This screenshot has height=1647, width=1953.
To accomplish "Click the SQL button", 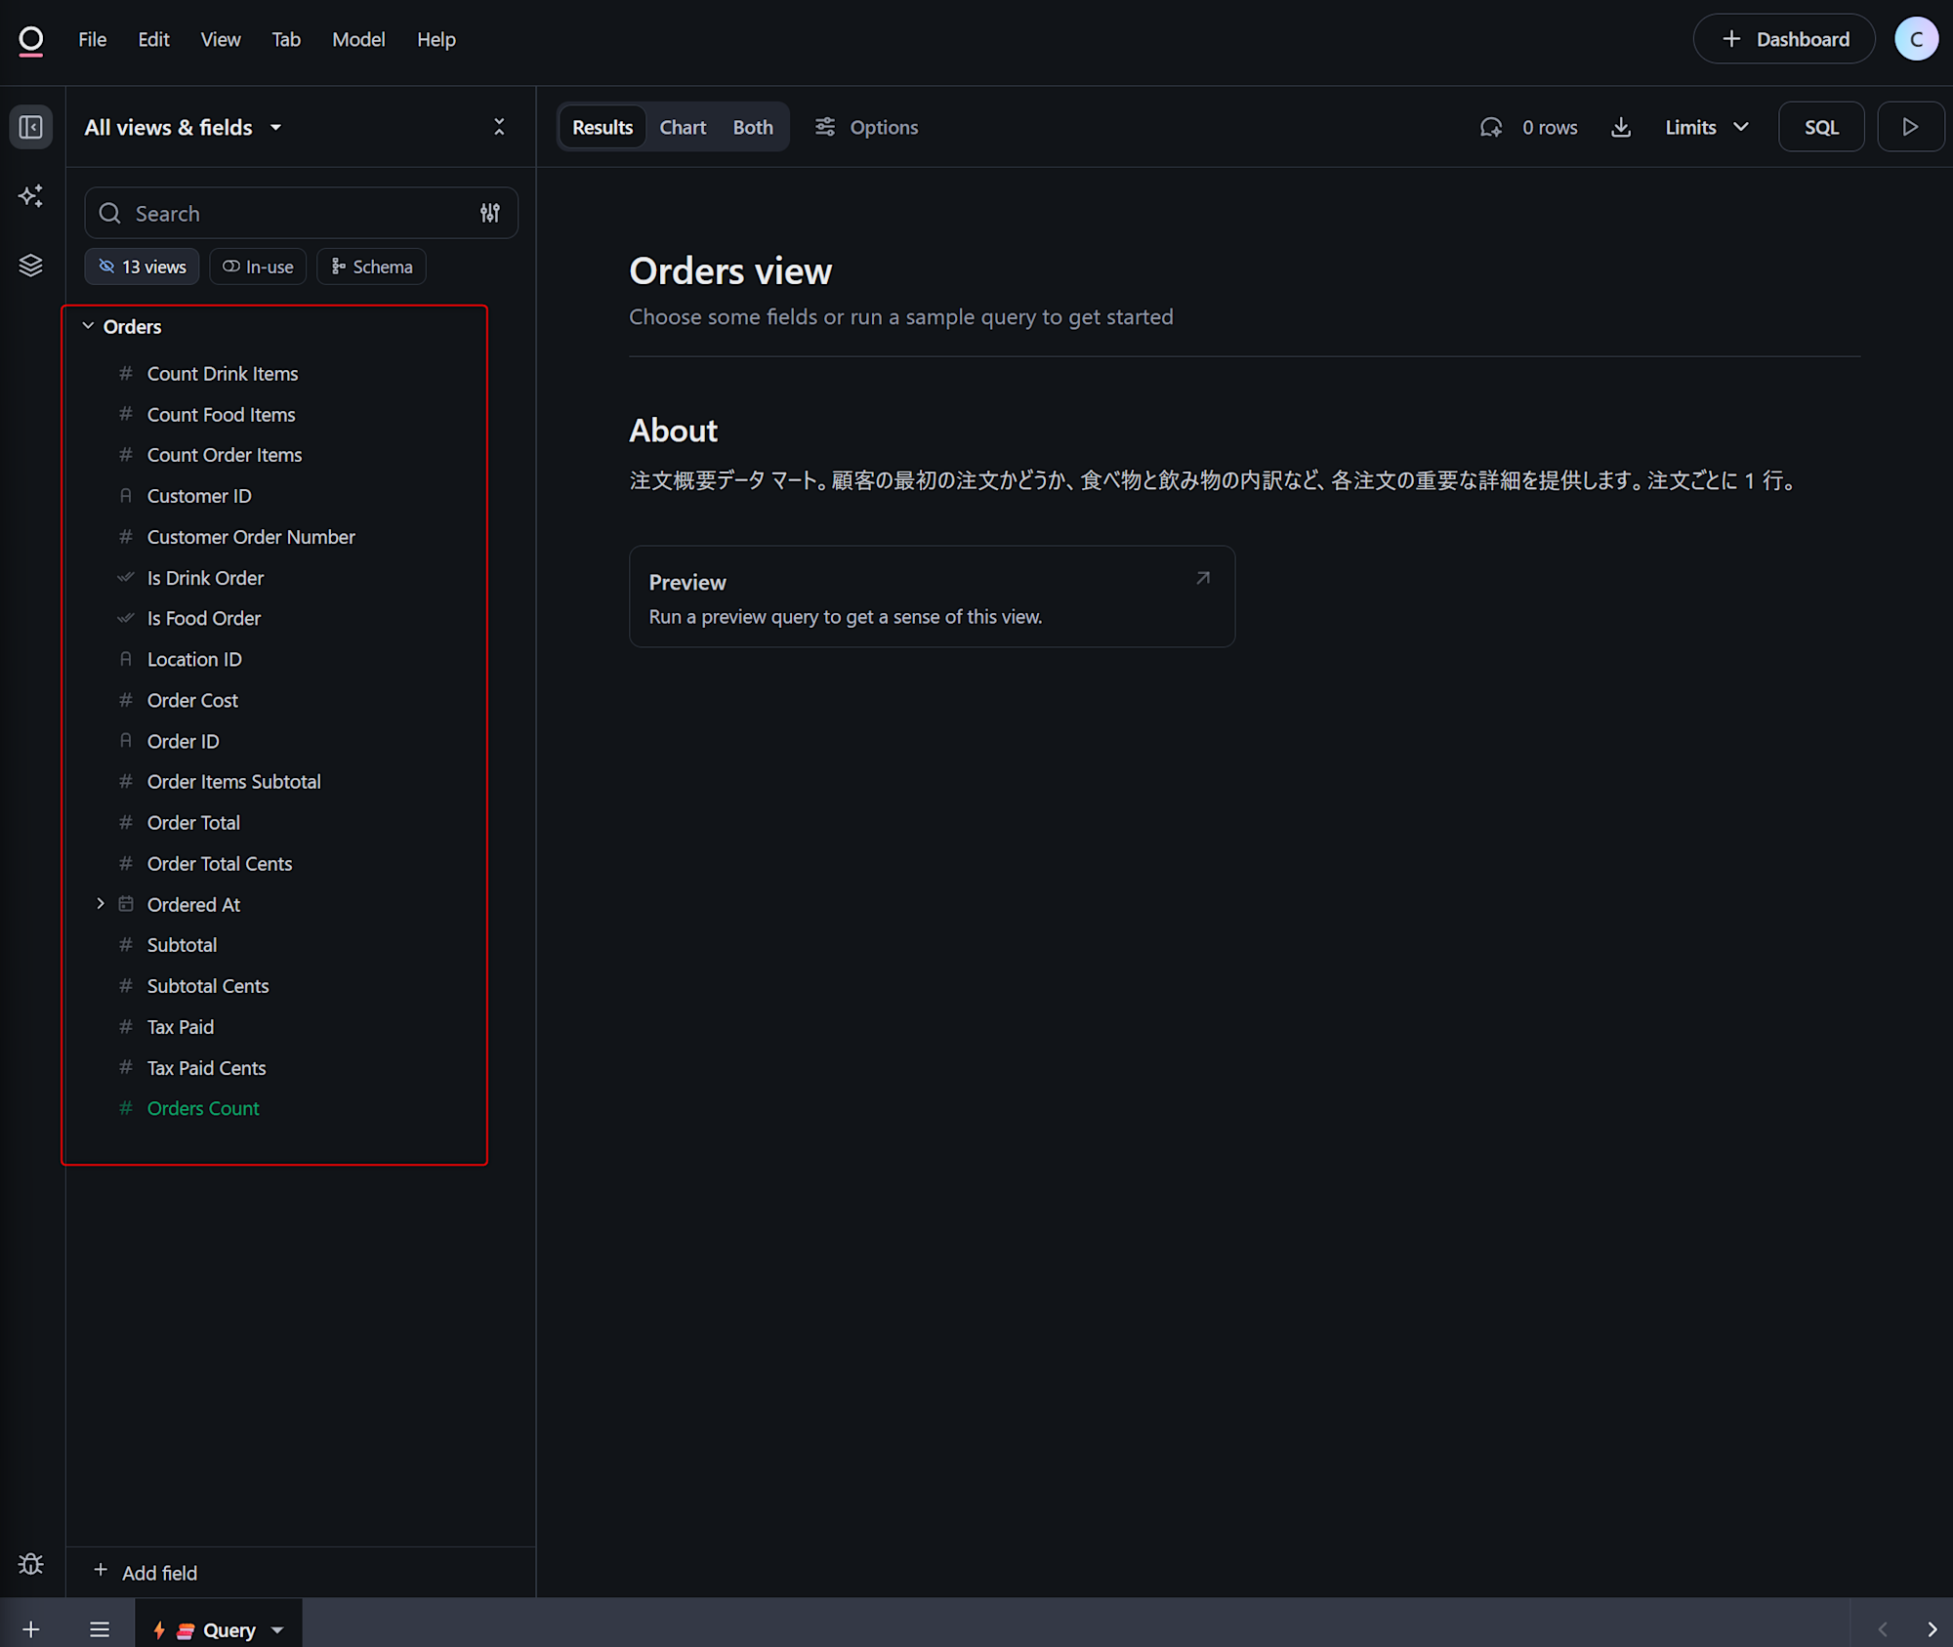I will click(x=1820, y=128).
